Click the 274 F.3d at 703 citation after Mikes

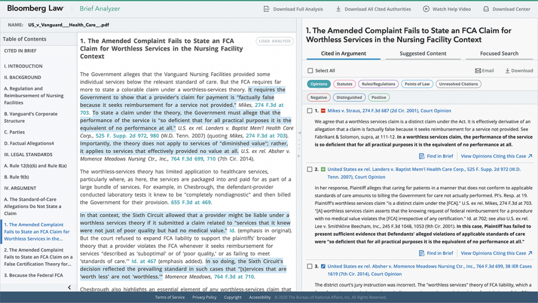(182, 109)
